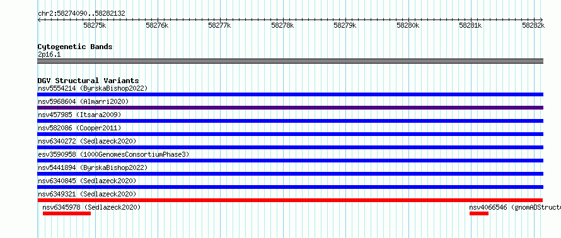The height and width of the screenshot is (238, 561).
Task: Open the Cytogenetic Bands track title
Action: pyautogui.click(x=75, y=47)
